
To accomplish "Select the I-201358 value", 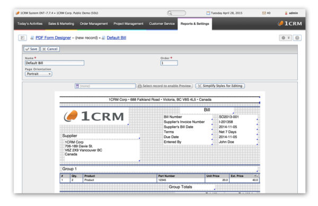I will pos(226,122).
